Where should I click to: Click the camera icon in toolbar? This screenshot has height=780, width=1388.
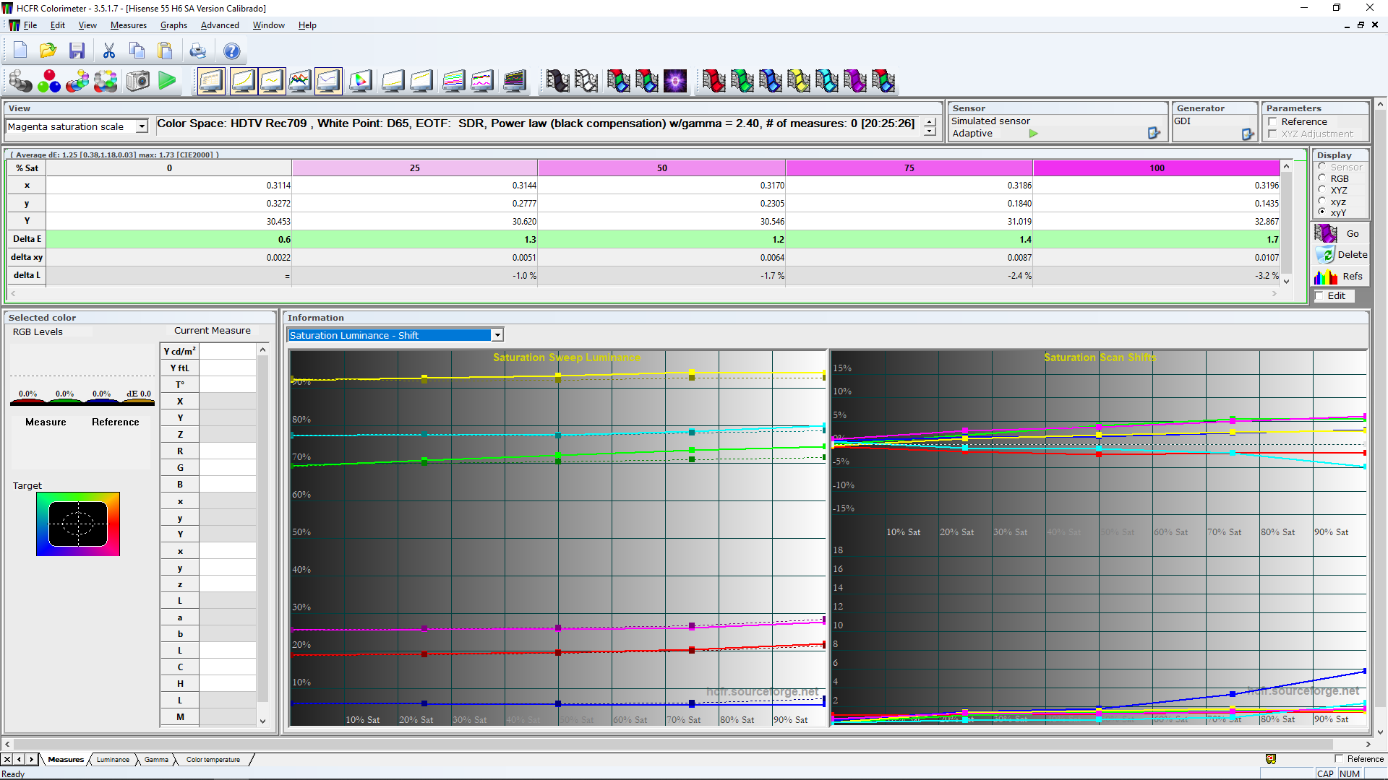tap(137, 81)
